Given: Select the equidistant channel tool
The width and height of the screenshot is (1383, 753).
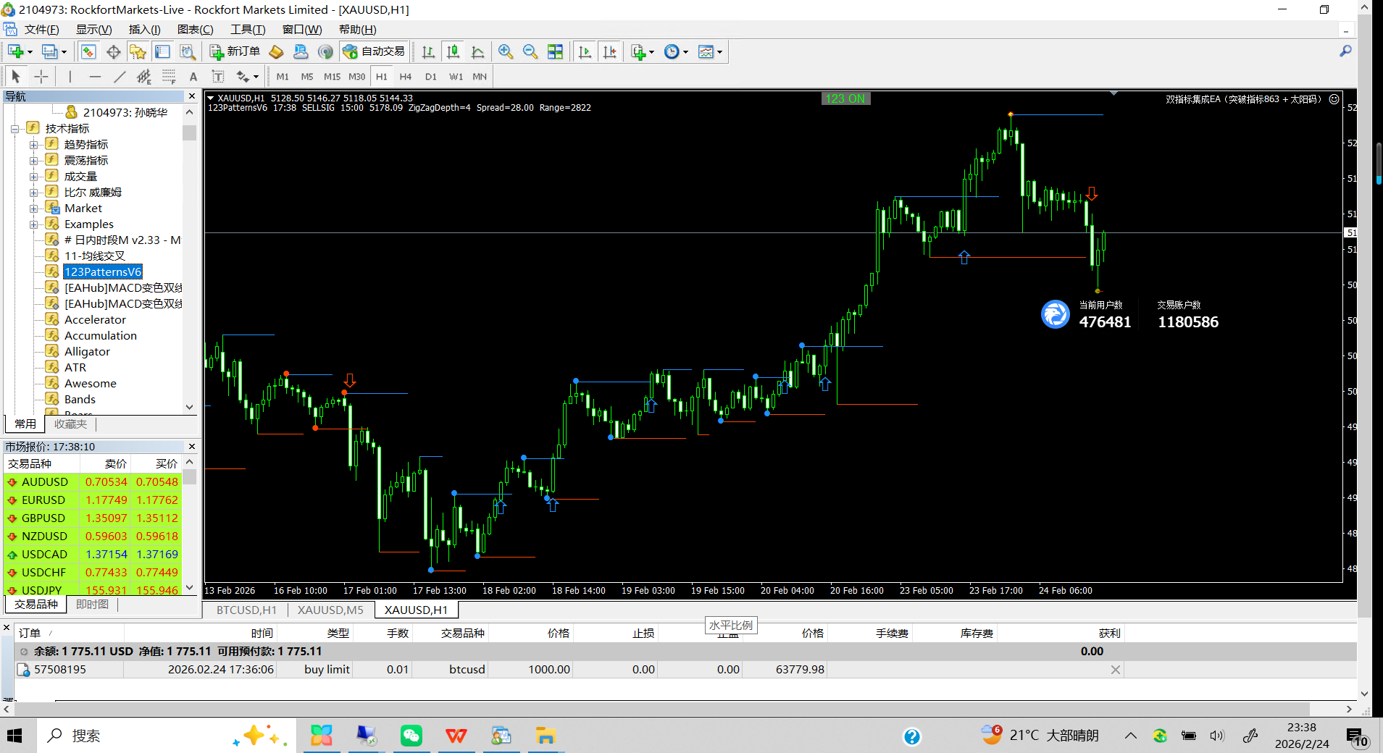Looking at the screenshot, I should click(144, 76).
